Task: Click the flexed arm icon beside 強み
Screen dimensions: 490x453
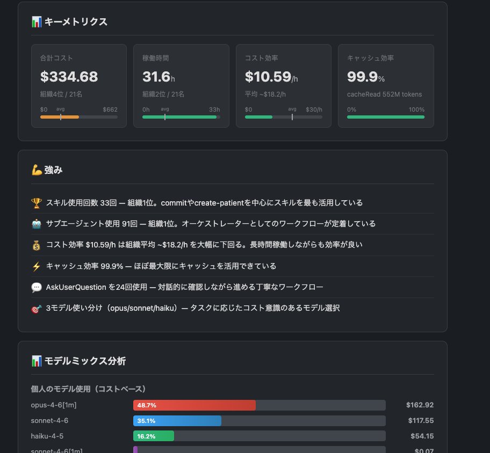Action: [x=37, y=170]
